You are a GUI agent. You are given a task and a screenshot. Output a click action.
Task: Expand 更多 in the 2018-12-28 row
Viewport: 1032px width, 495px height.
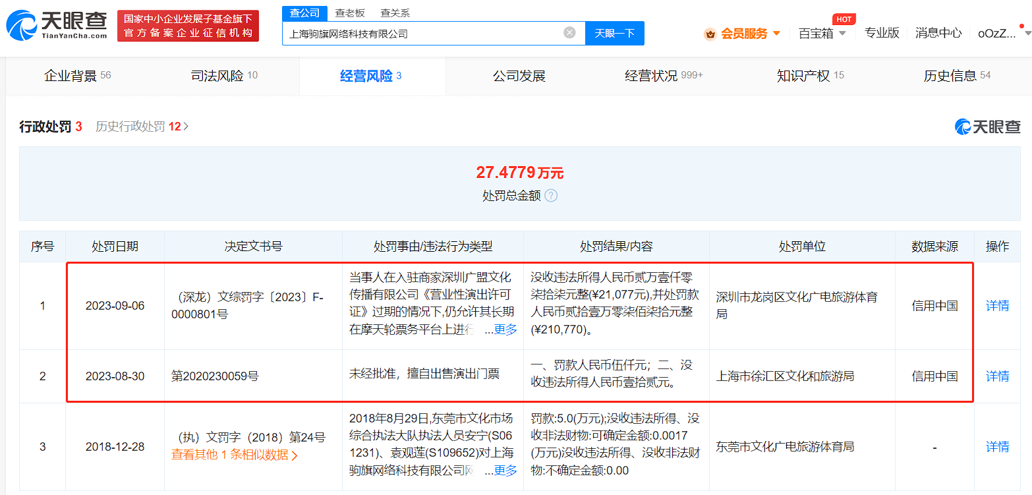point(505,471)
